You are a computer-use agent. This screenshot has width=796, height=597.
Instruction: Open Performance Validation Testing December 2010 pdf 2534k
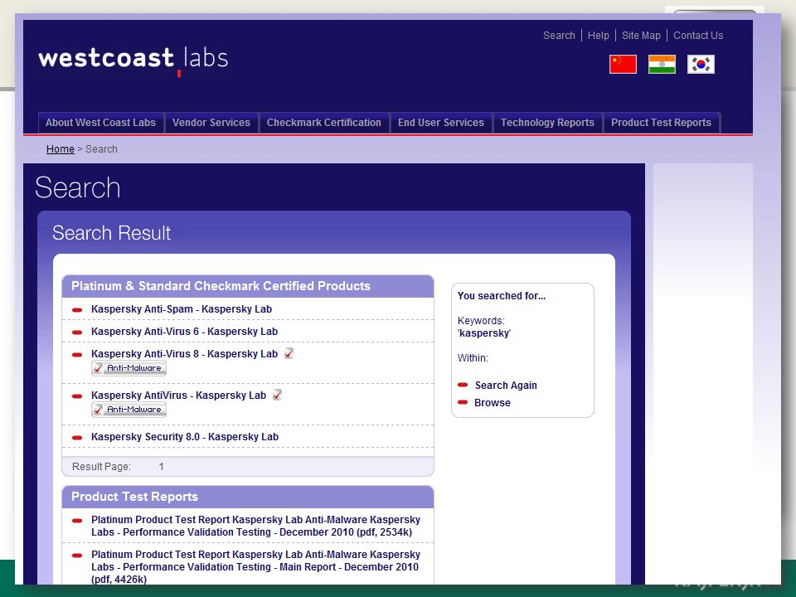click(x=256, y=526)
